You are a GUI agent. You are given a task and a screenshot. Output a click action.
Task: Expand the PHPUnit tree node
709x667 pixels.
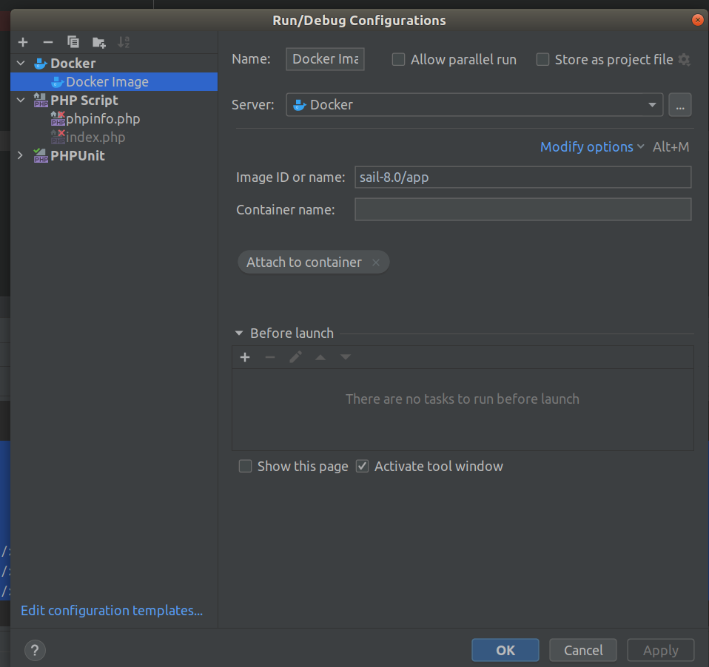pyautogui.click(x=20, y=156)
